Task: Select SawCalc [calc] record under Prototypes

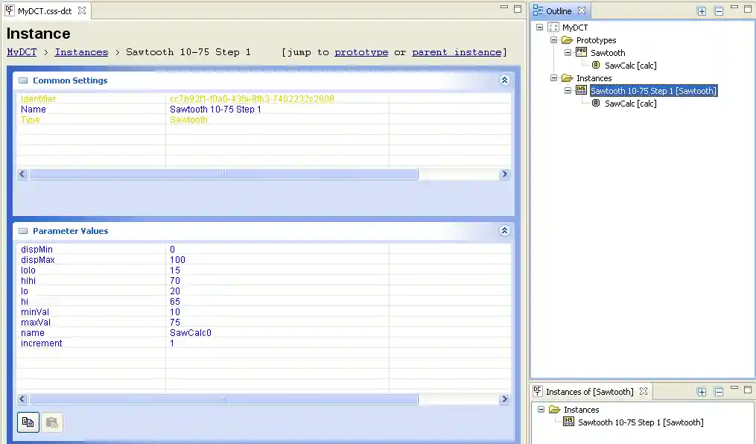Action: click(x=630, y=66)
